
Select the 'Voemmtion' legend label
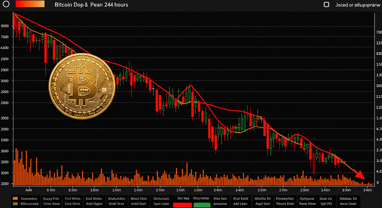point(29,199)
